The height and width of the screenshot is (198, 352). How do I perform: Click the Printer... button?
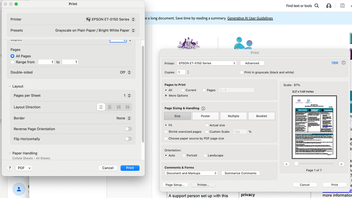pyautogui.click(x=203, y=185)
